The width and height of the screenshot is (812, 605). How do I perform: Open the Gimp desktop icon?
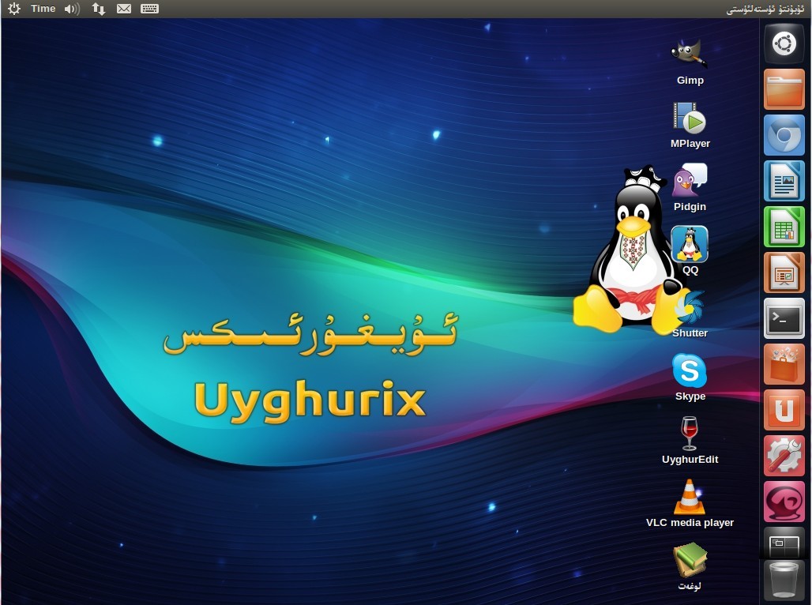click(x=690, y=54)
